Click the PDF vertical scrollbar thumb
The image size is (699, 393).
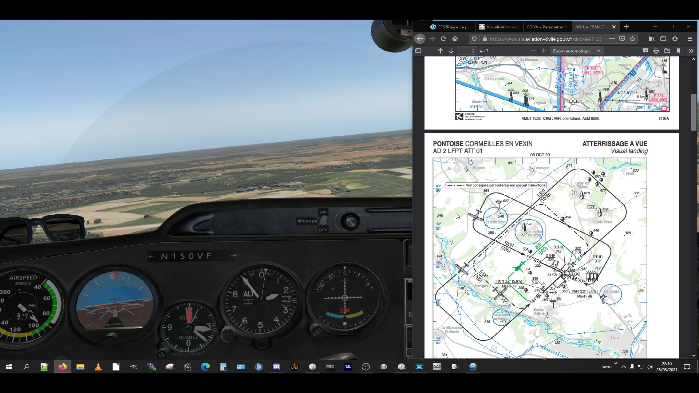[x=693, y=112]
